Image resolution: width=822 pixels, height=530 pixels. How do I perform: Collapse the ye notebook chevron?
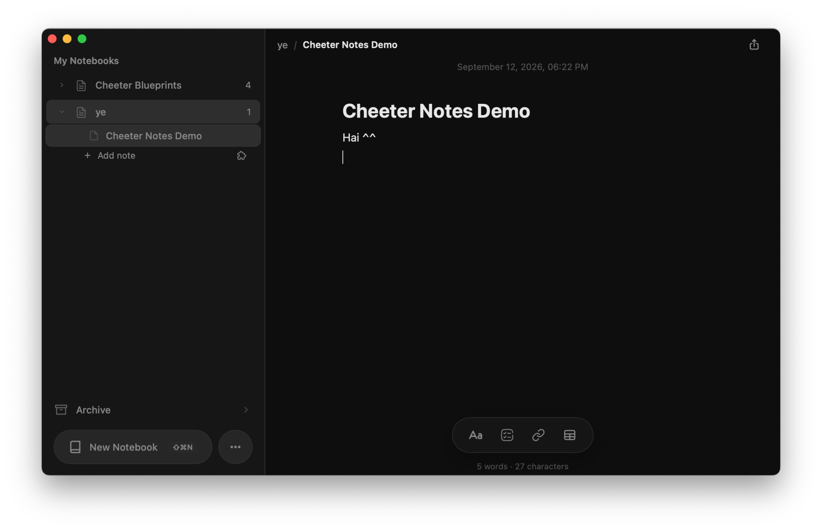[x=61, y=112]
